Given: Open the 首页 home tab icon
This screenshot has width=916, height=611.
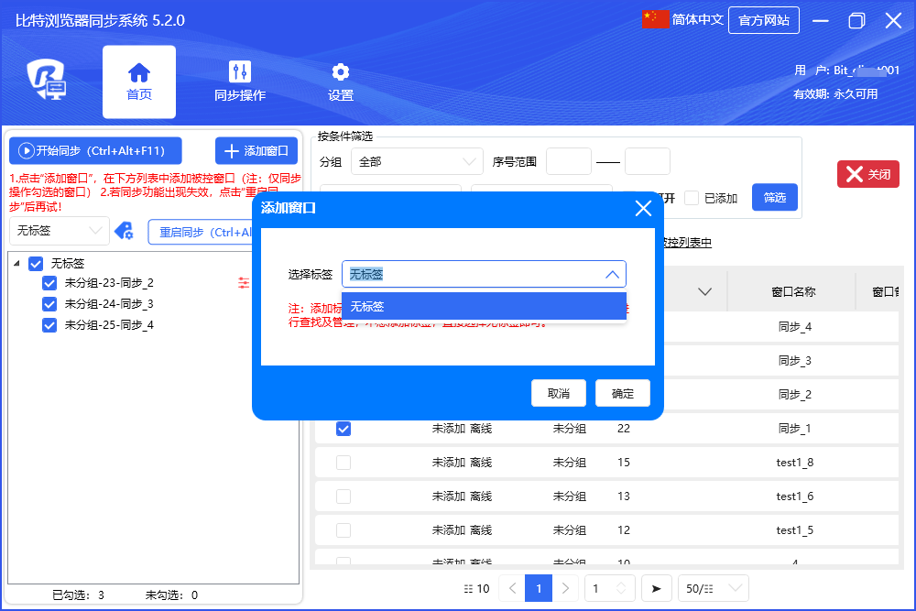Looking at the screenshot, I should [139, 73].
